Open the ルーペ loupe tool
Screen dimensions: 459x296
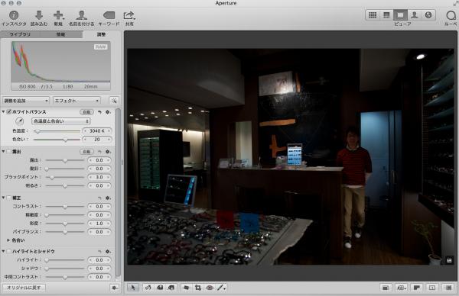(451, 15)
